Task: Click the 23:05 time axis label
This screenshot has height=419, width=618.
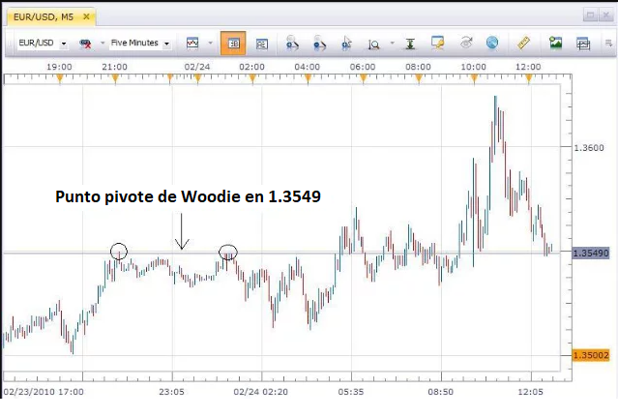Action: pos(171,392)
